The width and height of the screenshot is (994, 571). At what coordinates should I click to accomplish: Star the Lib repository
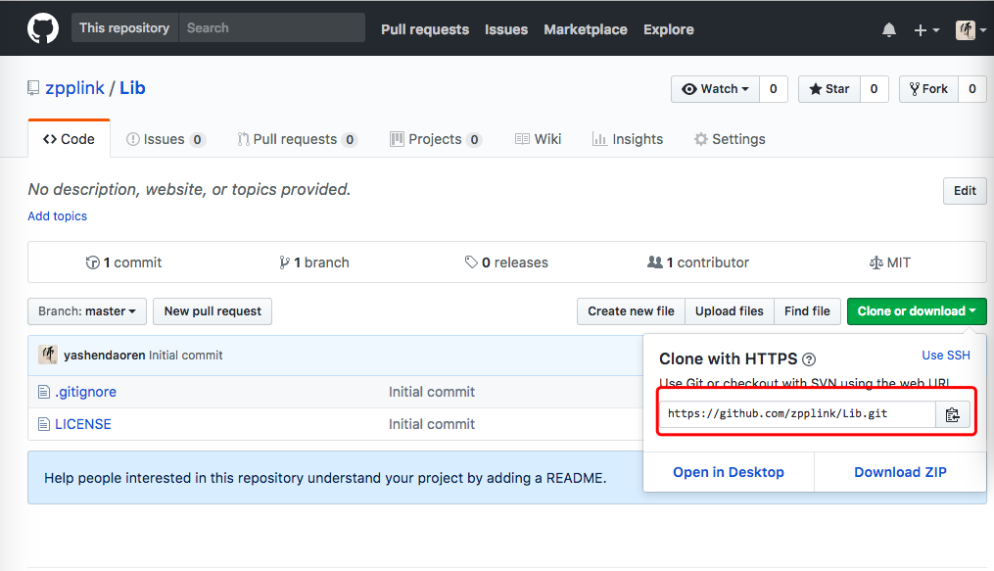pos(828,89)
